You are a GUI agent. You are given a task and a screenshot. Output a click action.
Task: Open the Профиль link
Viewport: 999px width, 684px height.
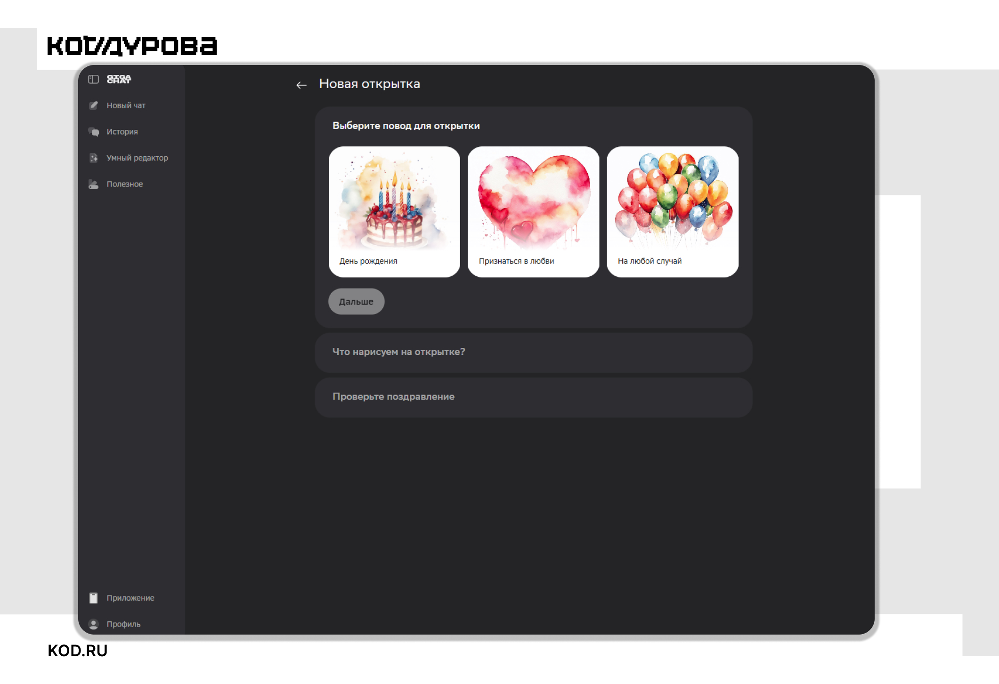click(x=123, y=624)
